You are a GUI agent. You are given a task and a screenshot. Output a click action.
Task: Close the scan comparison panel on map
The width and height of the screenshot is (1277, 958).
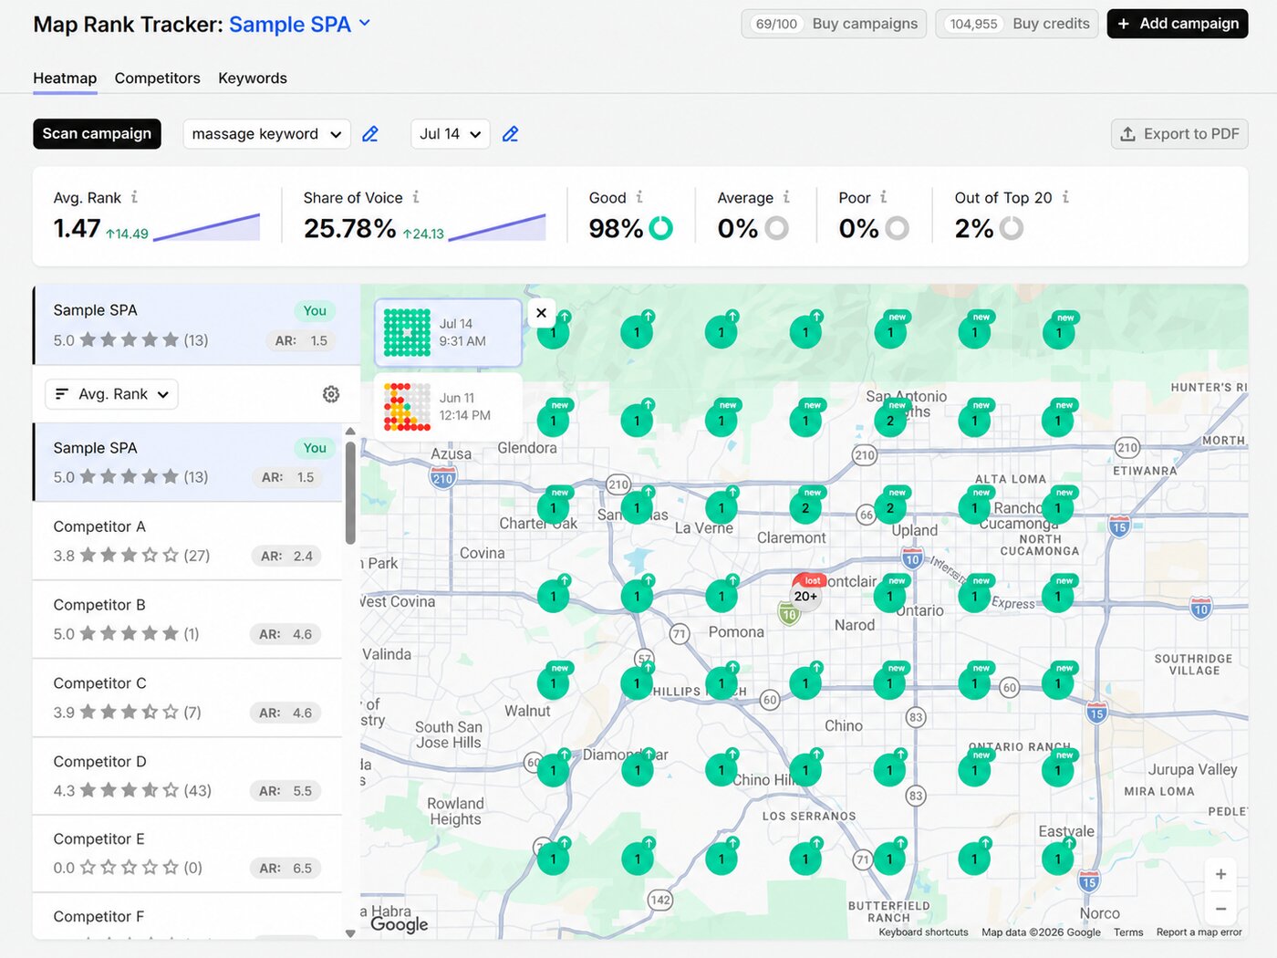541,313
